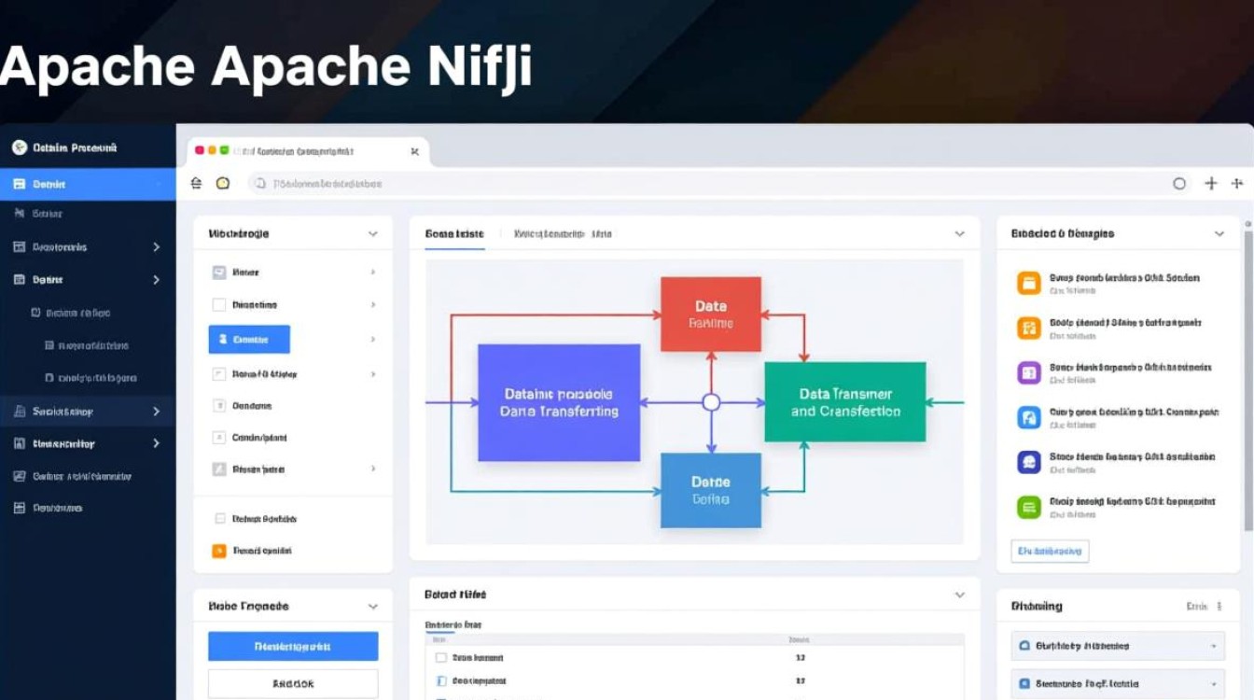Image resolution: width=1254 pixels, height=700 pixels.
Task: Click the purple icon in right panel list
Action: coord(1028,373)
